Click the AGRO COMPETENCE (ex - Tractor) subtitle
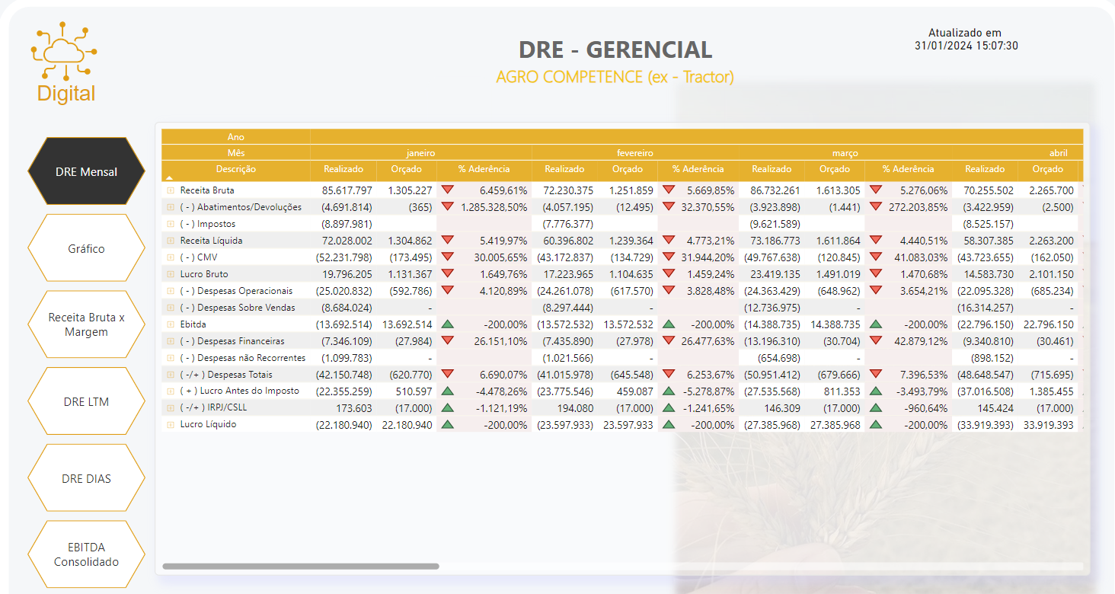The image size is (1115, 594). pyautogui.click(x=615, y=77)
